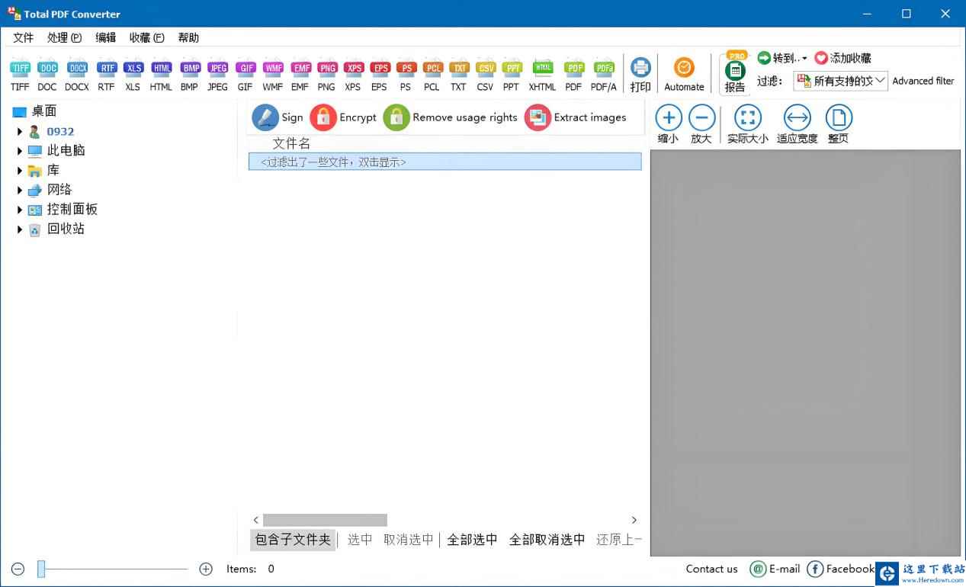The height and width of the screenshot is (587, 966).
Task: Open the 处理 menu
Action: [65, 37]
